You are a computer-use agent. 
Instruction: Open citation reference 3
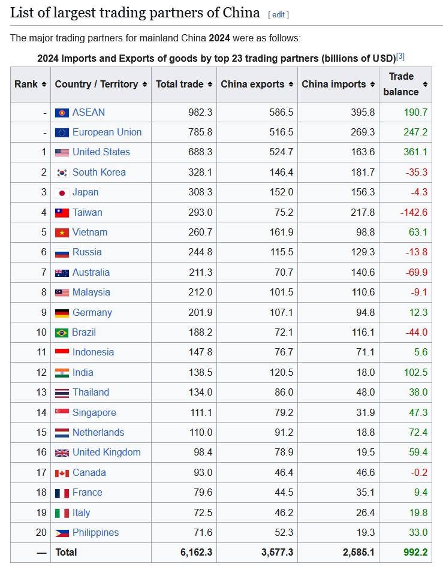point(400,56)
